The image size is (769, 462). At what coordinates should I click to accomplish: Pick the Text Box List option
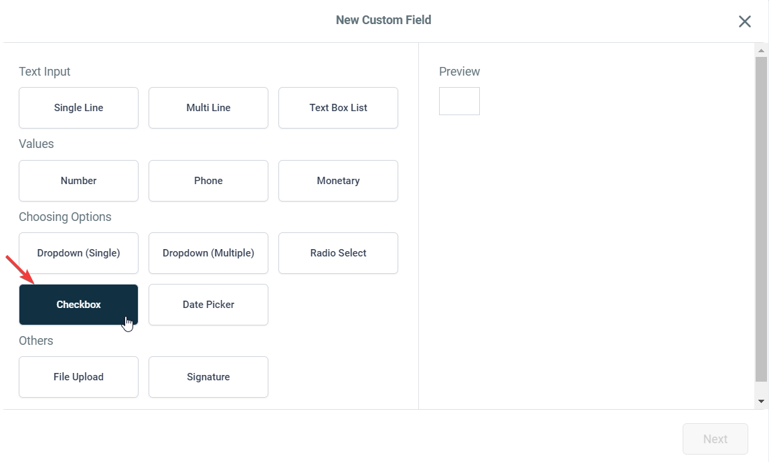338,108
